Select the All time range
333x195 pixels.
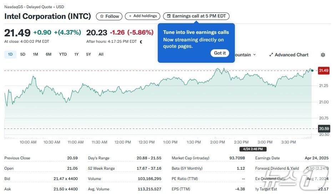tap(101, 54)
